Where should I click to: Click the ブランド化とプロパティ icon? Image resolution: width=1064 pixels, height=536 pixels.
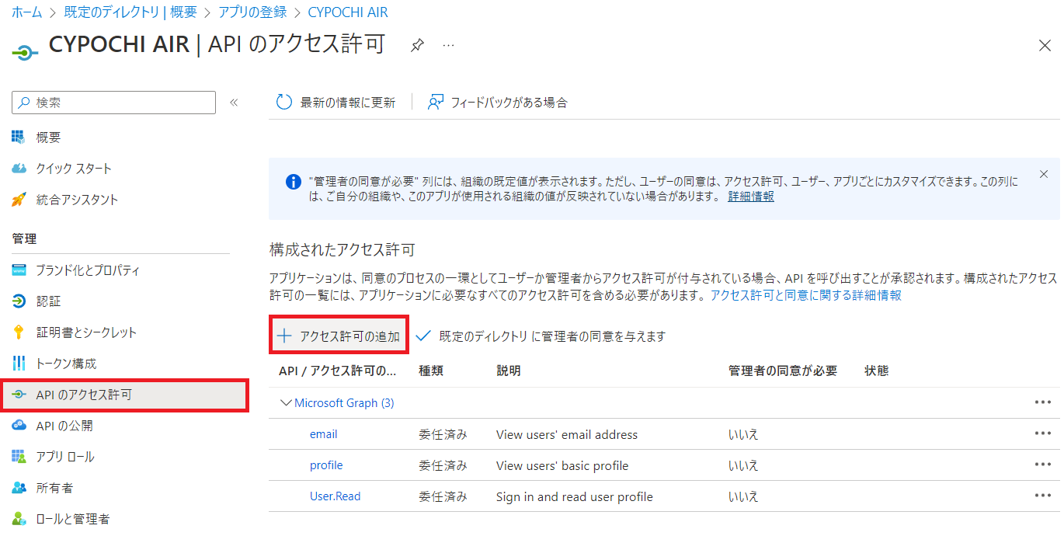(x=19, y=270)
